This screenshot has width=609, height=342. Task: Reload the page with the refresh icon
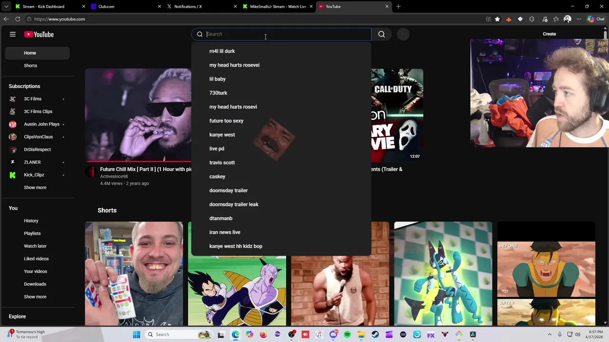point(18,19)
